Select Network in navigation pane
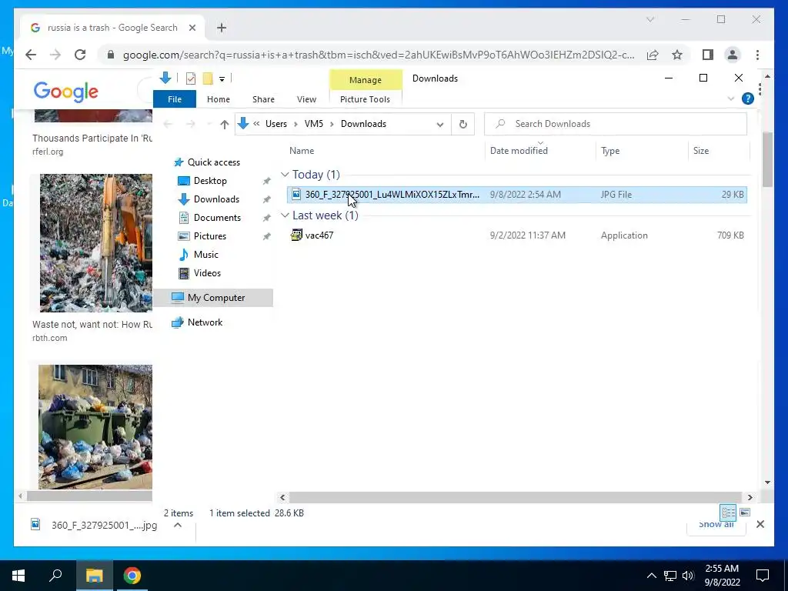 pyautogui.click(x=205, y=322)
